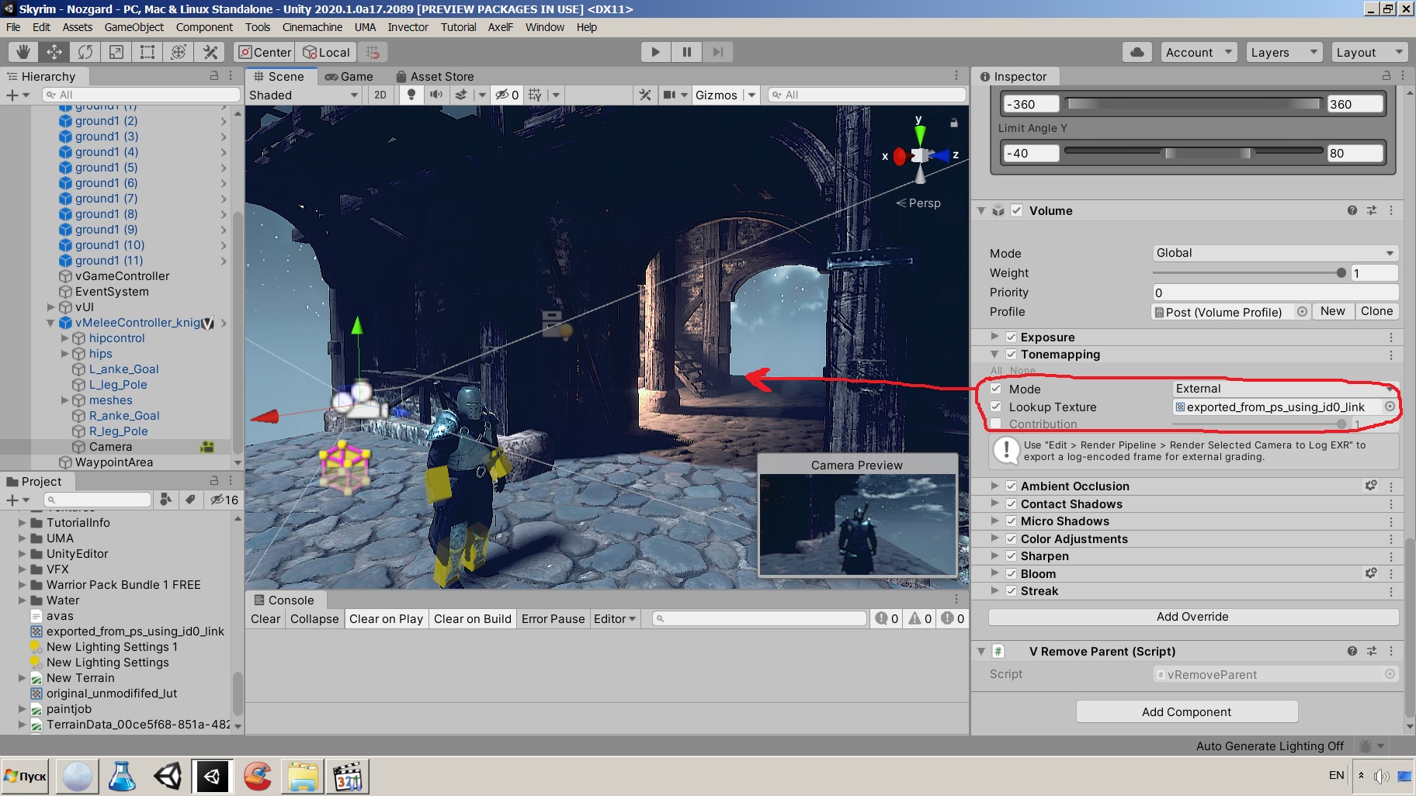Select the Rotate tool in the toolbar
1416x796 pixels.
tap(85, 52)
